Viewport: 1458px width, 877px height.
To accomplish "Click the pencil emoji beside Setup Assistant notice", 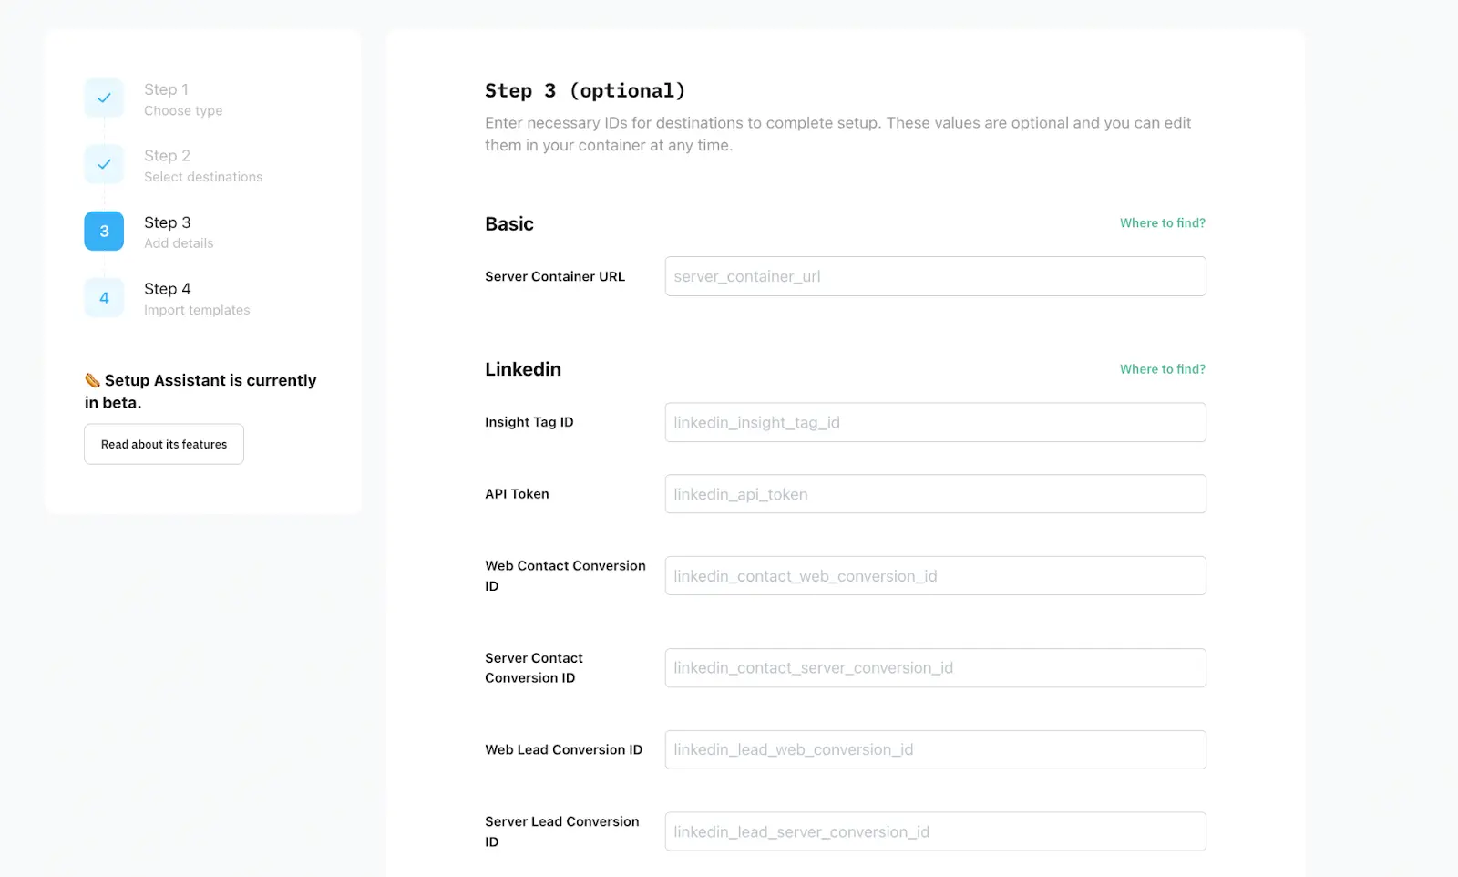I will point(91,380).
